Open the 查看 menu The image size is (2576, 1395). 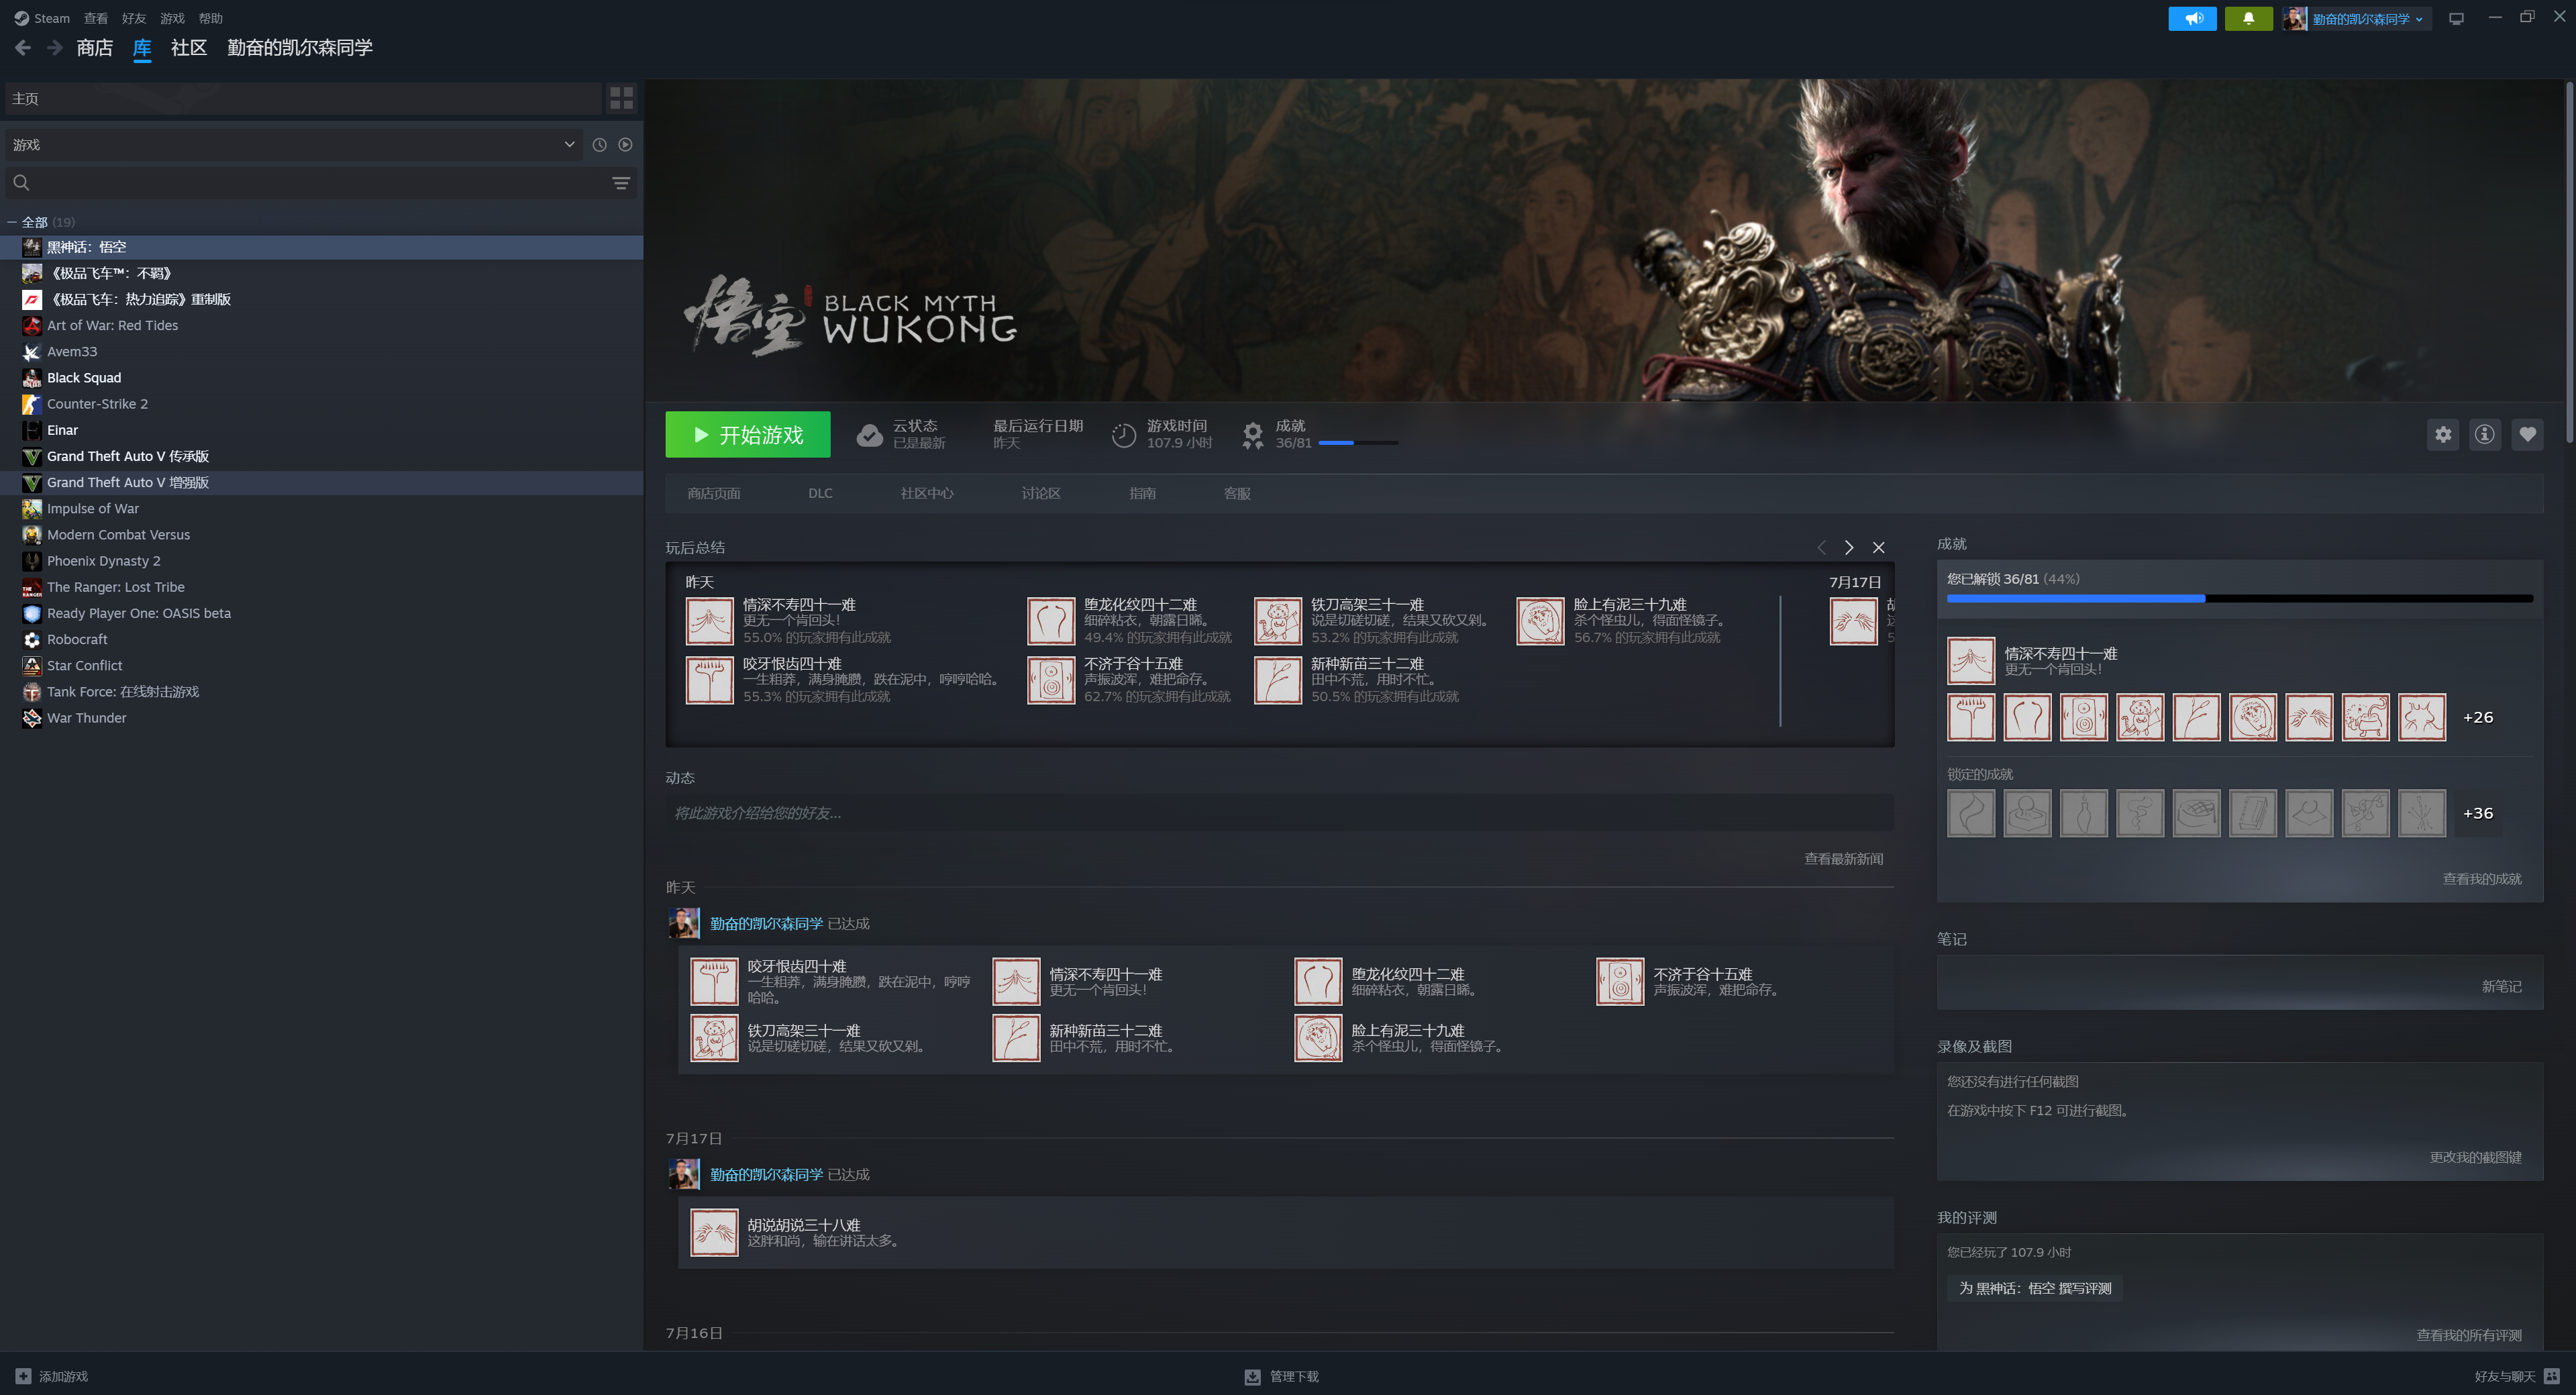click(96, 18)
